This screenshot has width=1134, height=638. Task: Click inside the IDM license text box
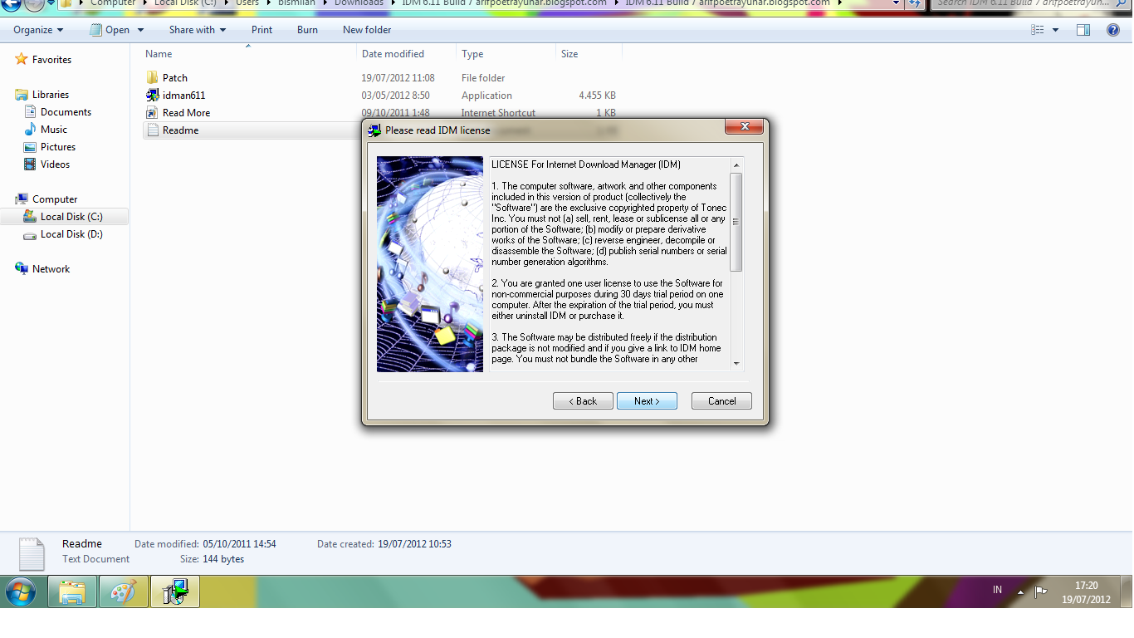click(609, 264)
